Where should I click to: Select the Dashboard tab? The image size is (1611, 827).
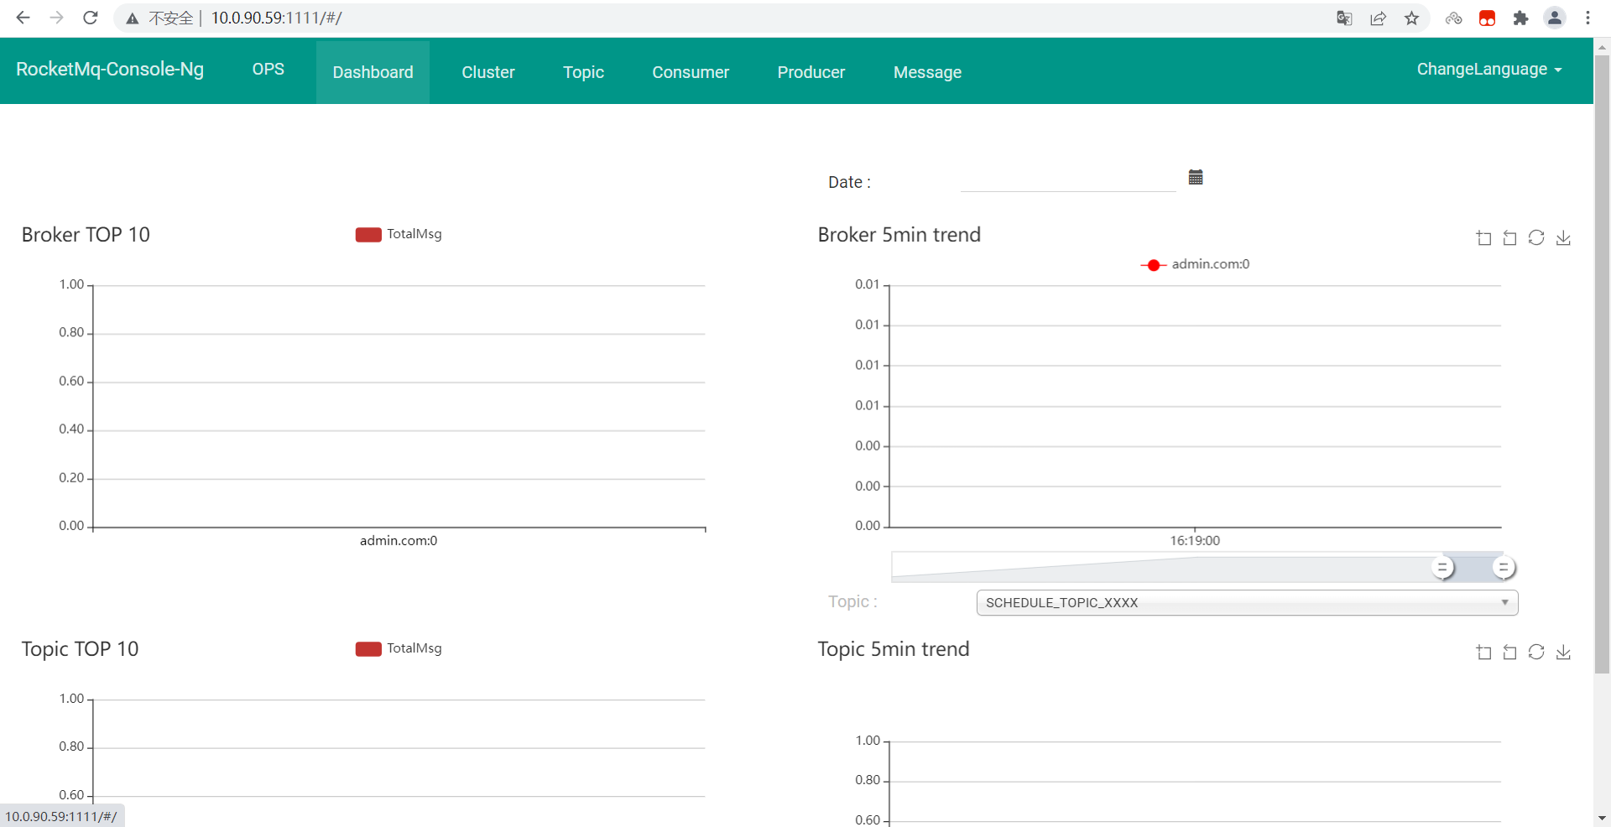[373, 72]
